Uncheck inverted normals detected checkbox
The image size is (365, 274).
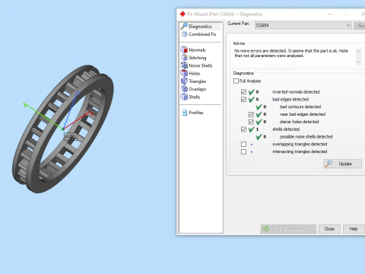tap(243, 92)
